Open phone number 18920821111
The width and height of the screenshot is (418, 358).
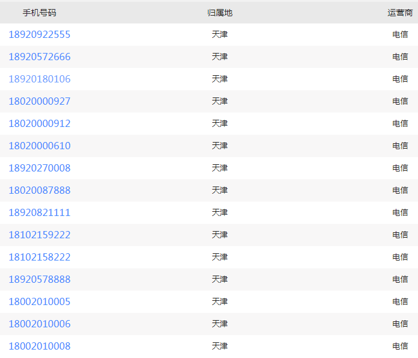tap(40, 212)
